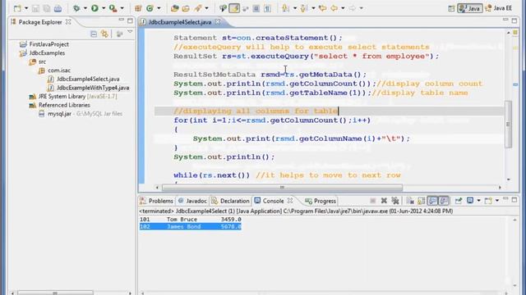The width and height of the screenshot is (526, 295).
Task: Click the New file wizard icon
Action: pyautogui.click(x=17, y=8)
